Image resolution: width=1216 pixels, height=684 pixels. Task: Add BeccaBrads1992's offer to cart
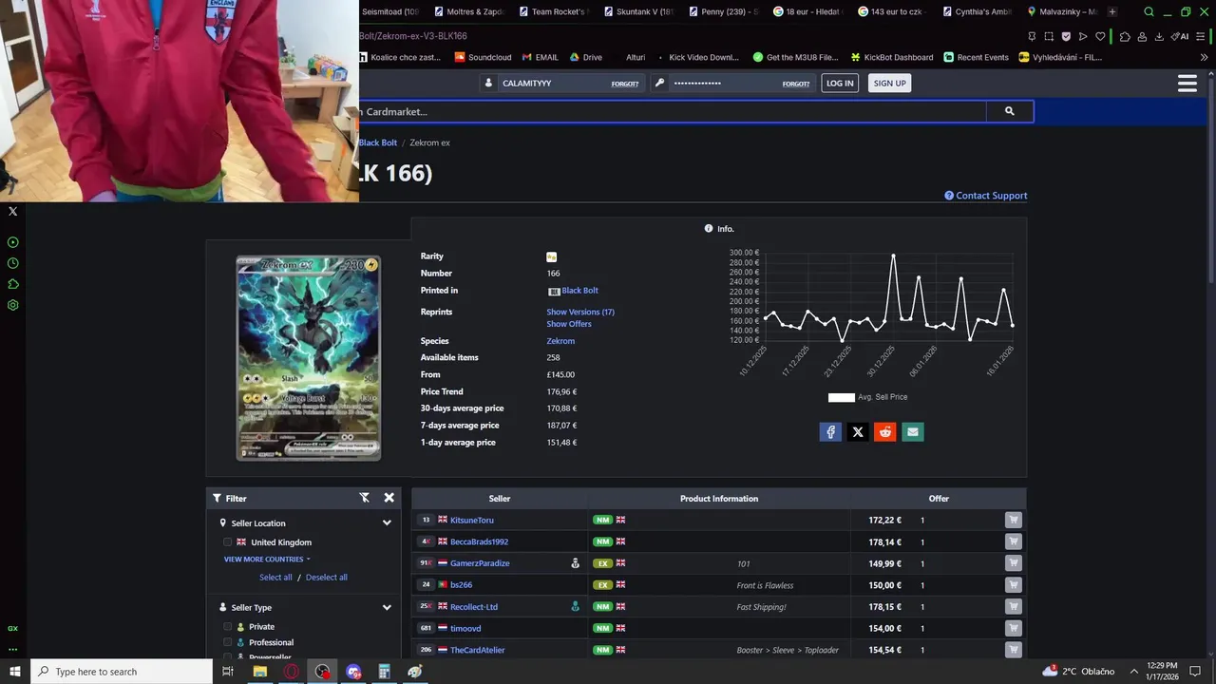[x=1014, y=541]
